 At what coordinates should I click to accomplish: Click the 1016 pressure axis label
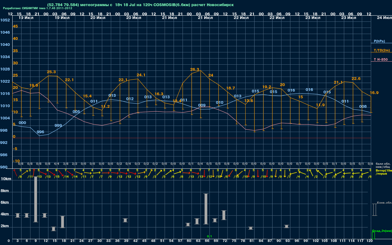[5, 94]
